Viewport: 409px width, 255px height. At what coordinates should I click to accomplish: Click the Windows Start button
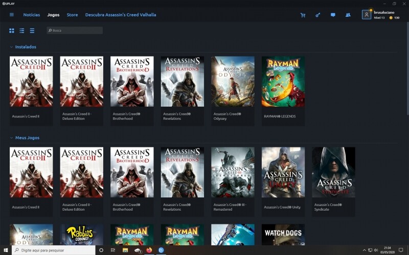point(6,250)
